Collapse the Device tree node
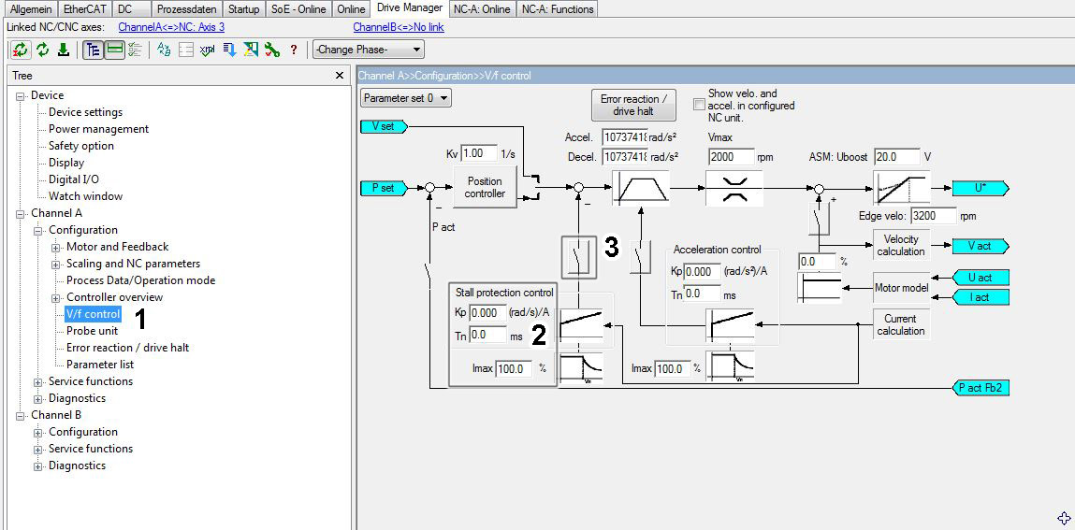1075x530 pixels. pyautogui.click(x=20, y=96)
